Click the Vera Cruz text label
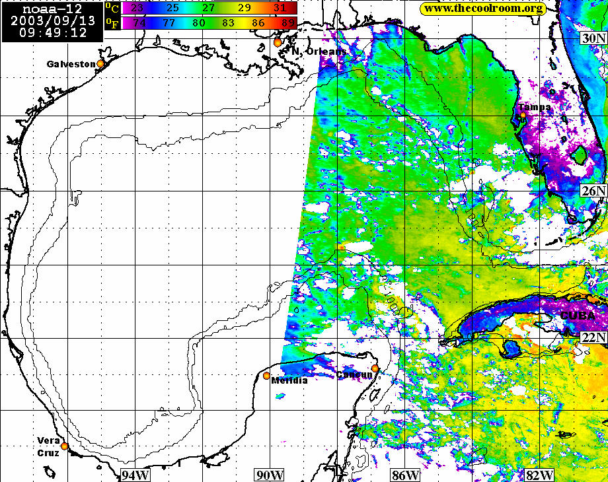Image resolution: width=608 pixels, height=482 pixels. click(48, 447)
